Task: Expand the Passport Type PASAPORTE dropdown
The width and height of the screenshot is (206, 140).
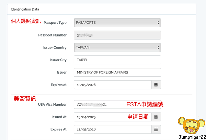Action: (x=117, y=23)
